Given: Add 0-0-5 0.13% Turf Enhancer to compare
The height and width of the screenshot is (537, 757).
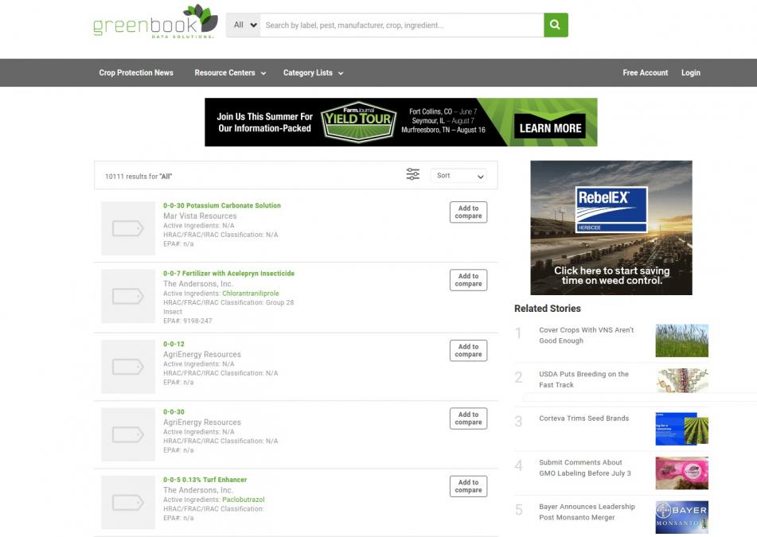Looking at the screenshot, I should click(x=468, y=486).
